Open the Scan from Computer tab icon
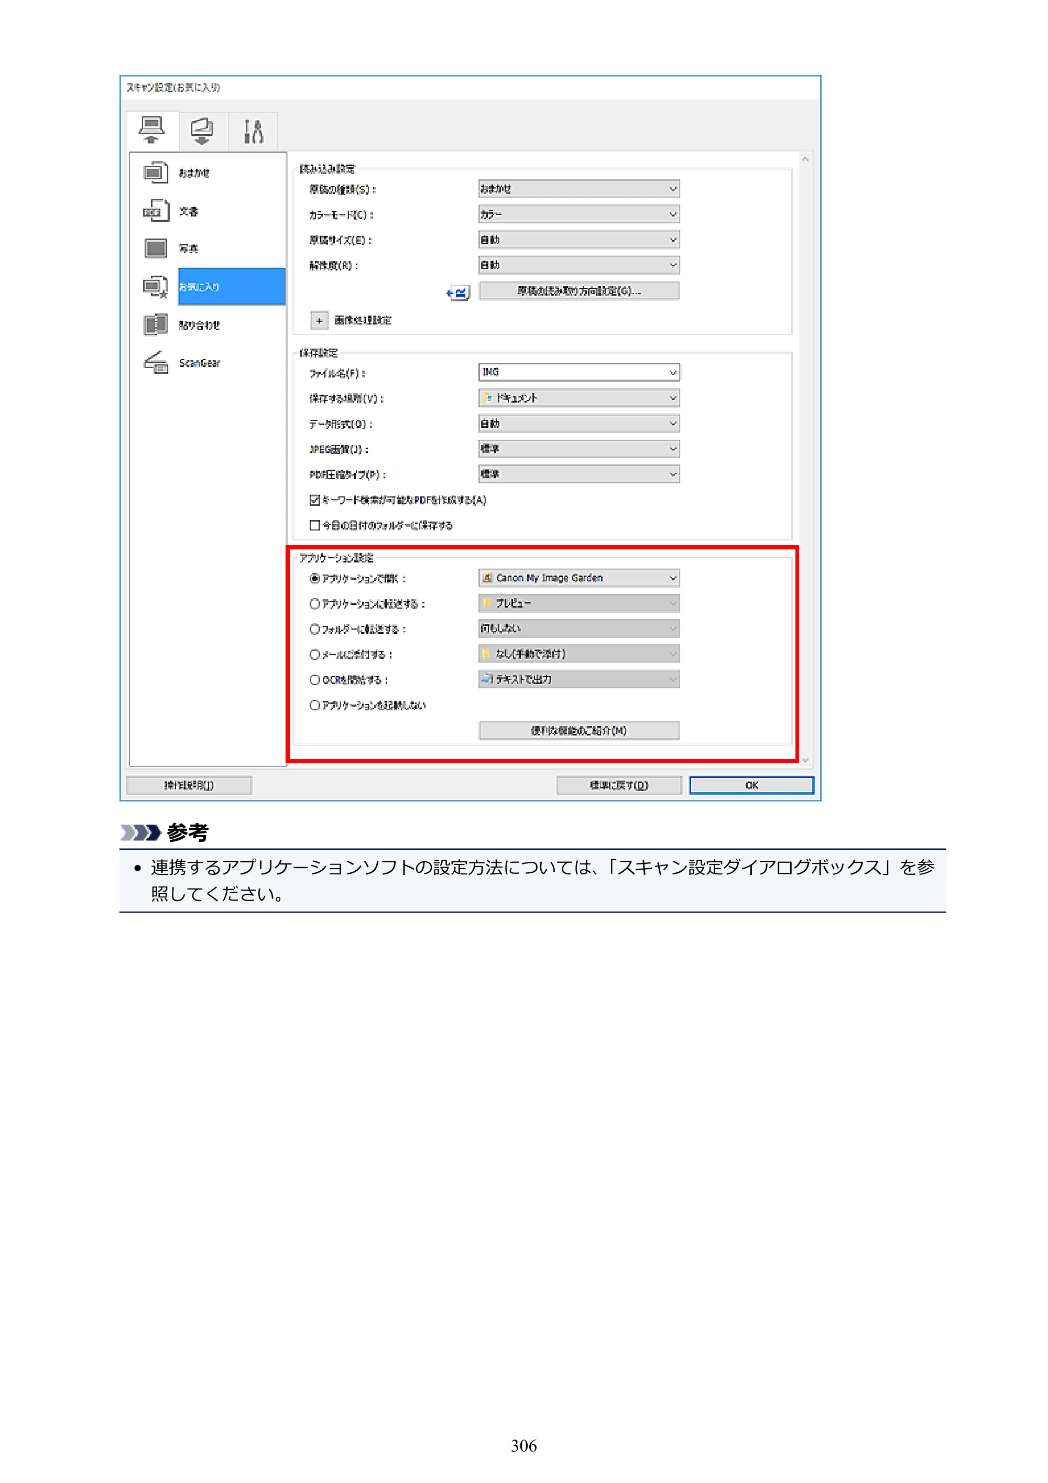The image size is (1048, 1483). [x=152, y=131]
